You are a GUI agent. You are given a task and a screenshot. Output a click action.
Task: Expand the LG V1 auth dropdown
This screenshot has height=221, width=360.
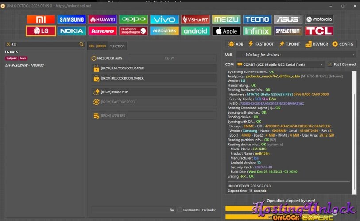pyautogui.click(x=172, y=58)
